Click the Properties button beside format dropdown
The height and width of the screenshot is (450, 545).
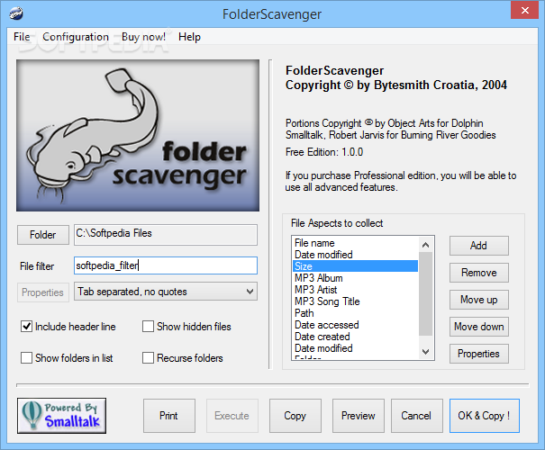click(43, 292)
